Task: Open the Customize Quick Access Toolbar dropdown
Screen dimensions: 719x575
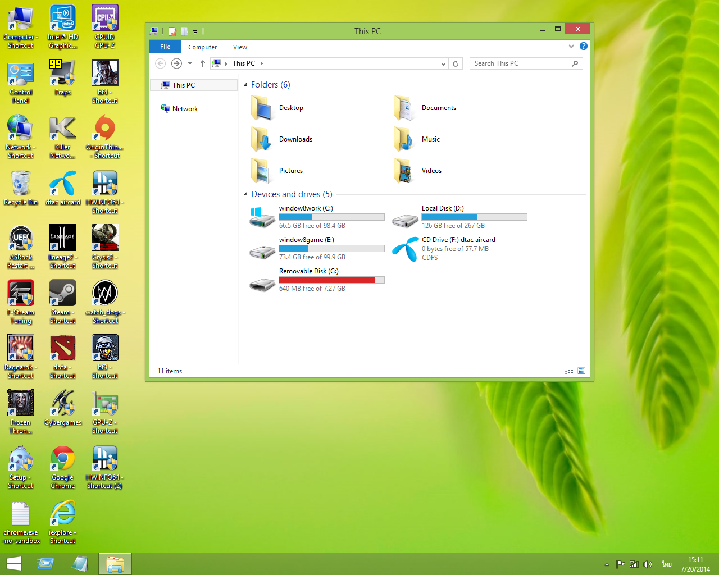Action: click(x=195, y=31)
